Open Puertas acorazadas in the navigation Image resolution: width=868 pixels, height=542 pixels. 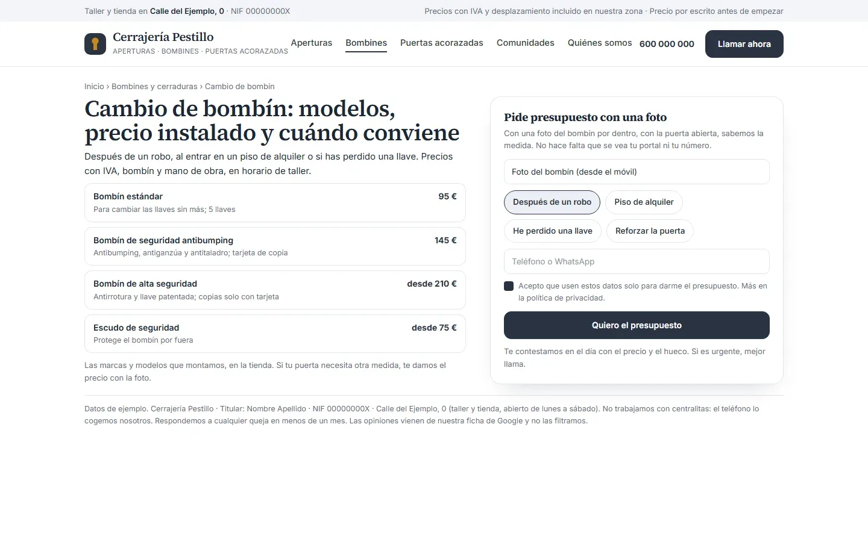[442, 43]
